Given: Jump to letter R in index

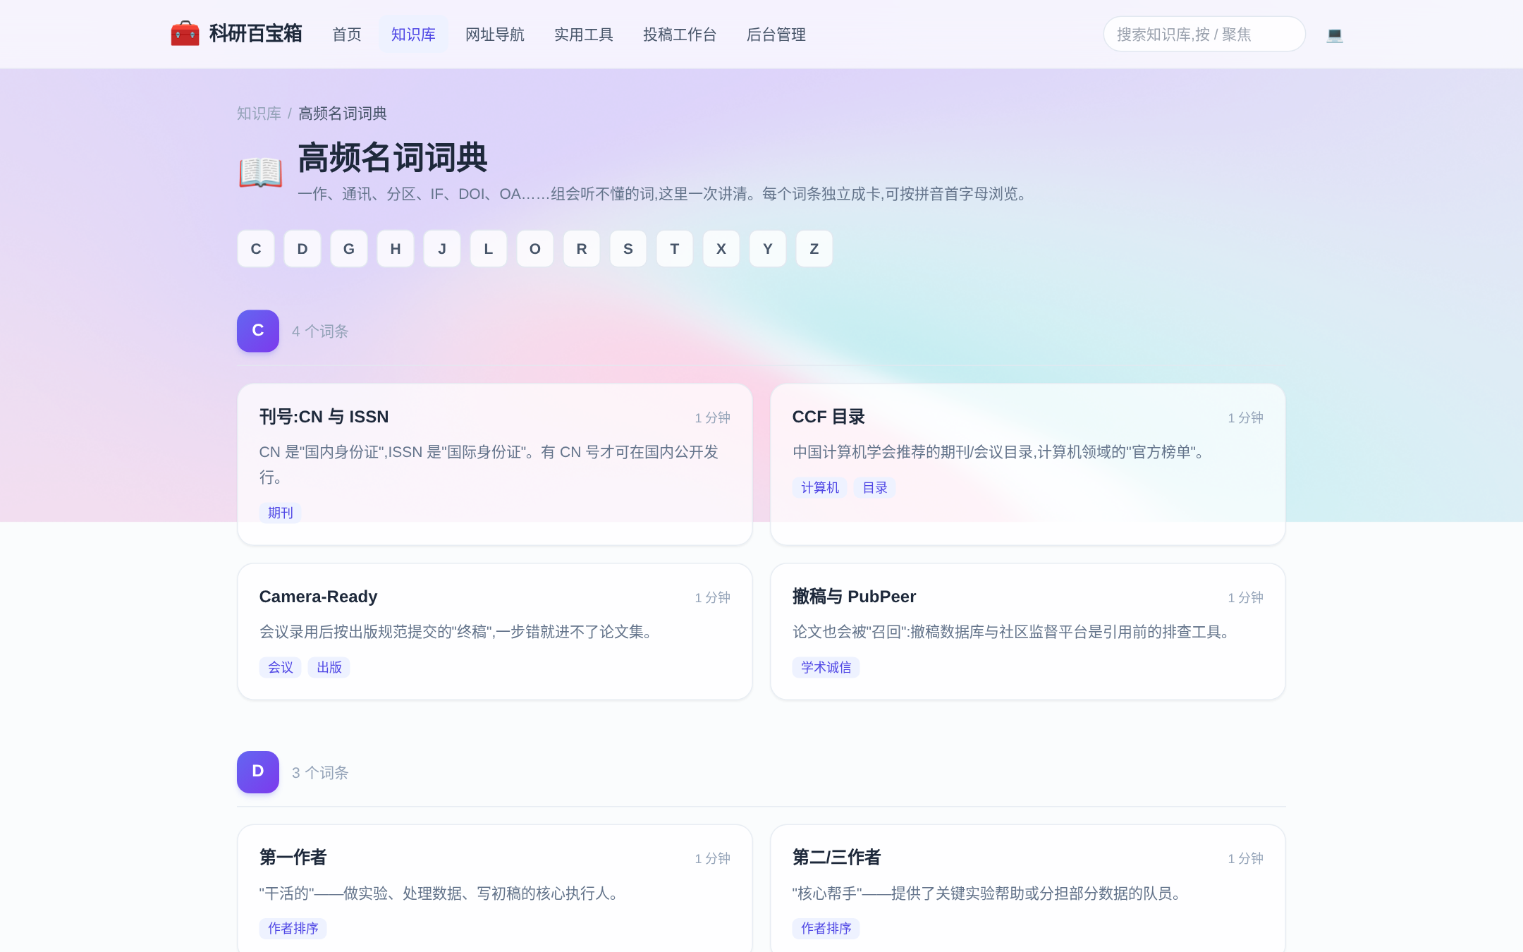Looking at the screenshot, I should tap(582, 249).
